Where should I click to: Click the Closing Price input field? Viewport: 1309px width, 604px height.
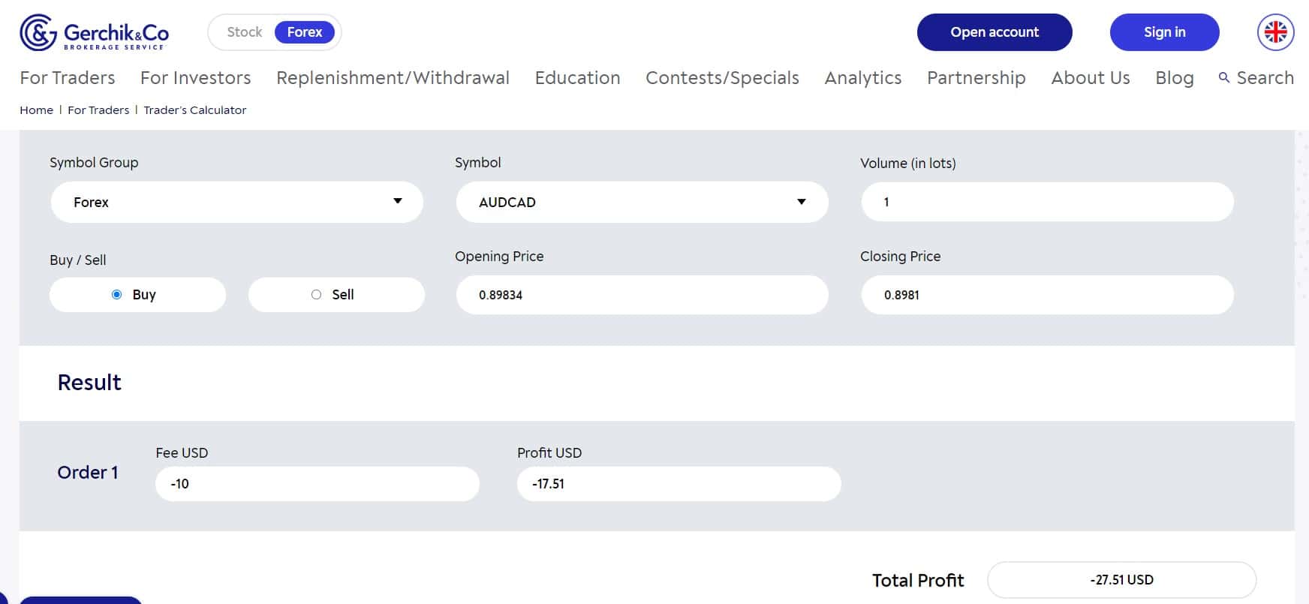point(1047,295)
